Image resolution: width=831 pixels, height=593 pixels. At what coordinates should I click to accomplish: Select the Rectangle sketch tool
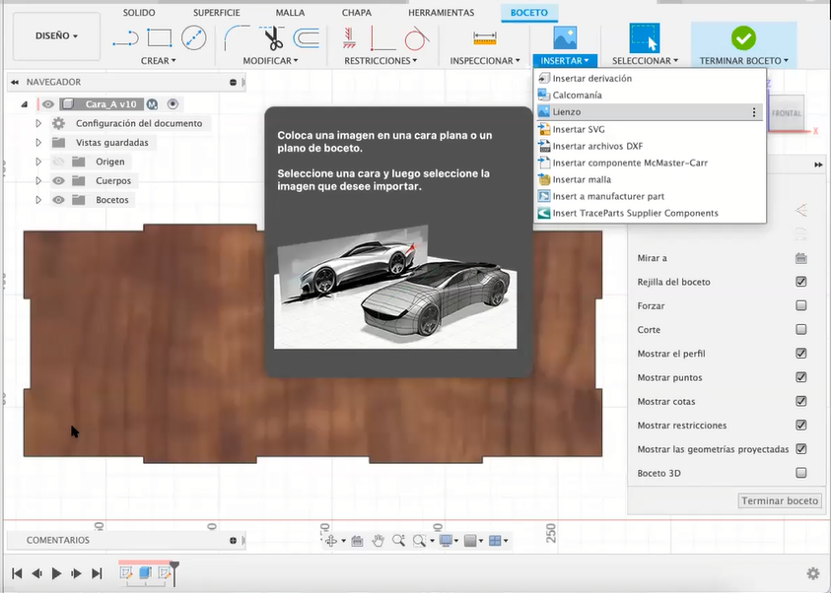[x=160, y=38]
